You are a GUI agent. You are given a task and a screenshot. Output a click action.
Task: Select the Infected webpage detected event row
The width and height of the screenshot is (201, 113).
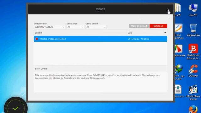100,39
